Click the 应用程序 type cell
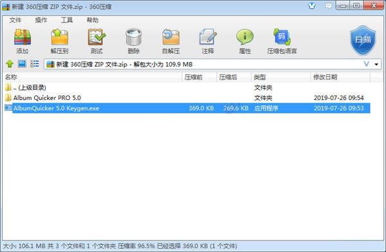Image resolution: width=386 pixels, height=252 pixels. pos(266,108)
